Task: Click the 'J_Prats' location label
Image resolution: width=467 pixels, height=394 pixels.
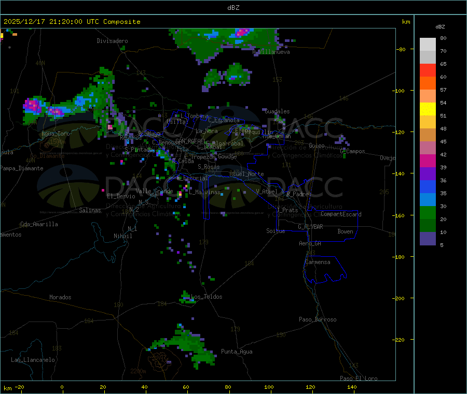Action: tap(287, 210)
